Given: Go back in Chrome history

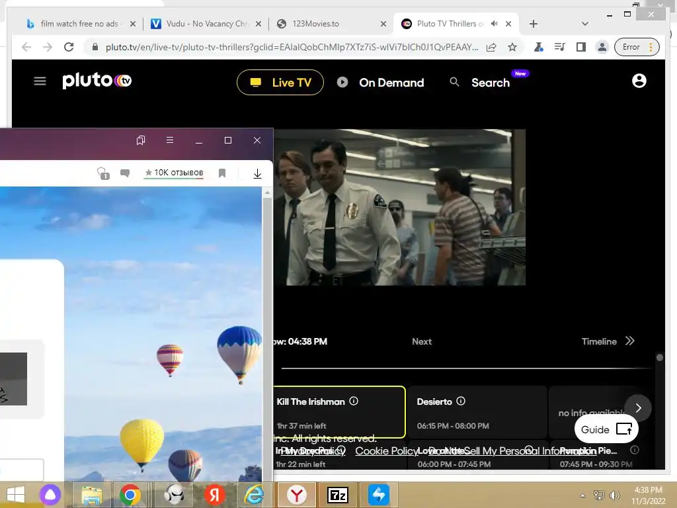Looking at the screenshot, I should click(x=26, y=47).
